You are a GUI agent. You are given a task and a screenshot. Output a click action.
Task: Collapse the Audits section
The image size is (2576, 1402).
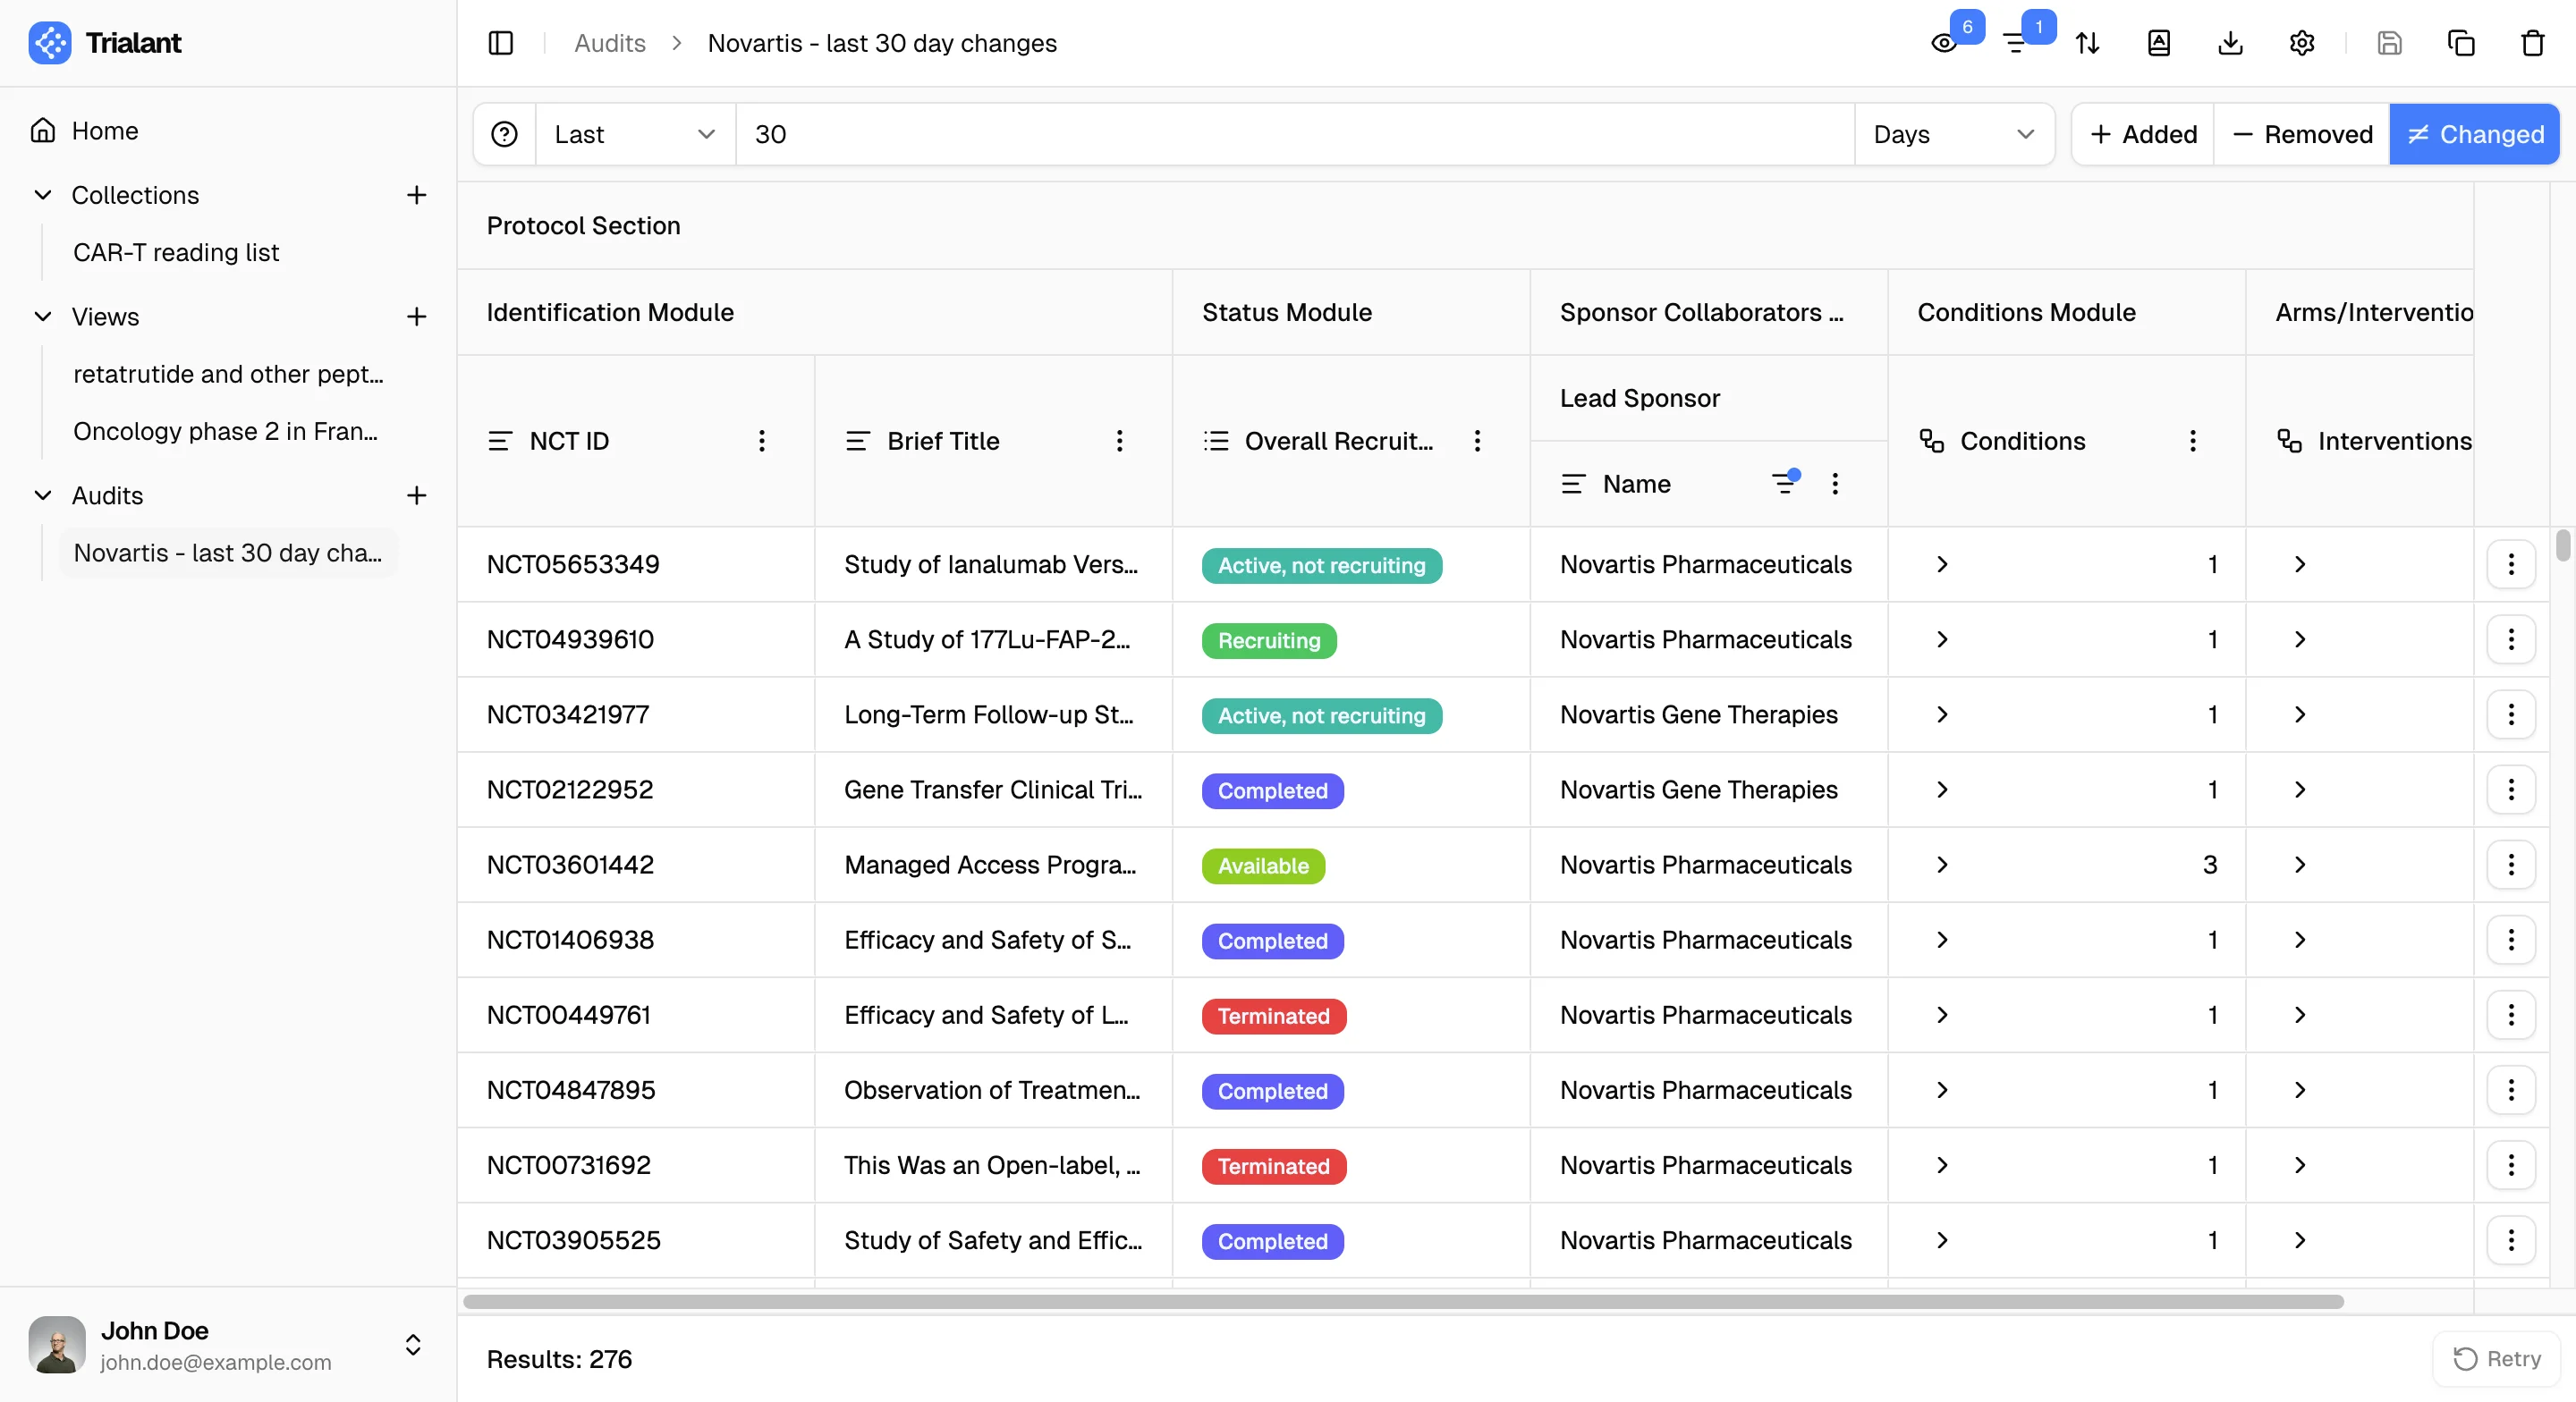pyautogui.click(x=43, y=495)
